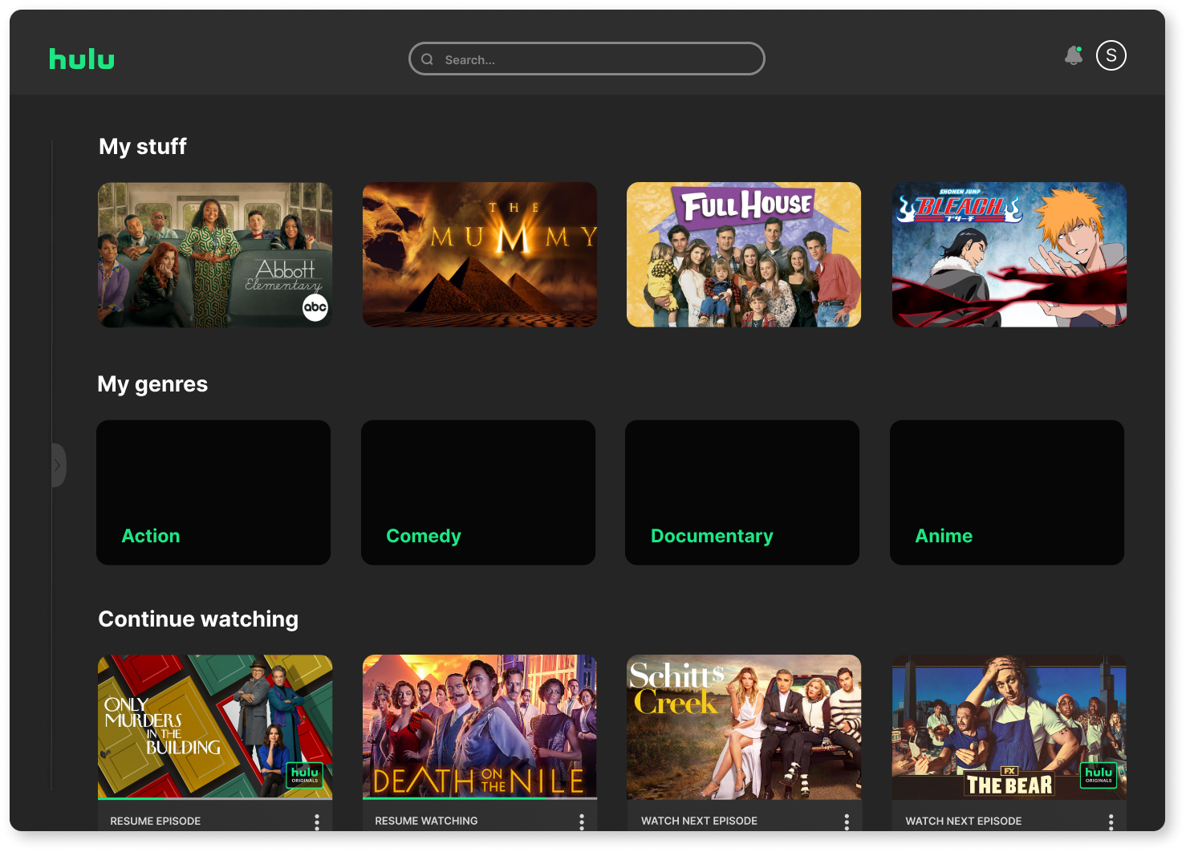Open Death on the Nile poster
The width and height of the screenshot is (1186, 852).
pos(480,726)
